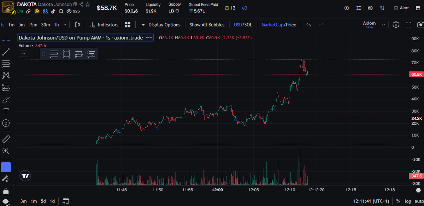Toggle hide all drawings eye icon
This screenshot has width=424, height=206.
click(x=6, y=202)
